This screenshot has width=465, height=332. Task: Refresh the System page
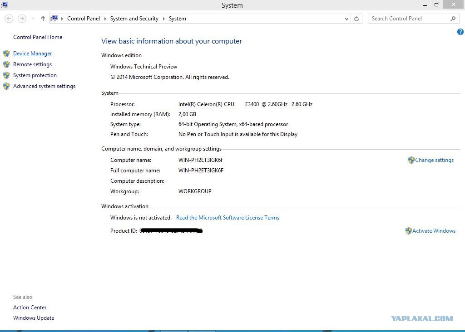click(356, 19)
